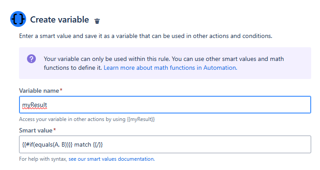Screen dimensions: 320x170
Task: Click the red asterisk beside Variable name
Action: point(61,90)
